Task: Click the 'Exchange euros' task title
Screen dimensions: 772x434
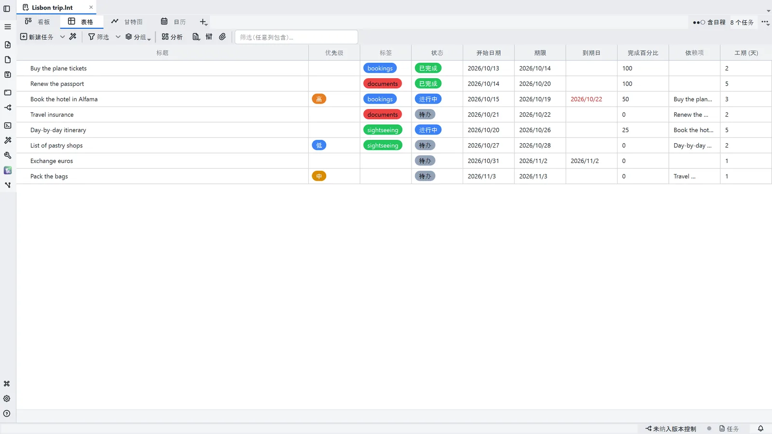Action: (52, 161)
